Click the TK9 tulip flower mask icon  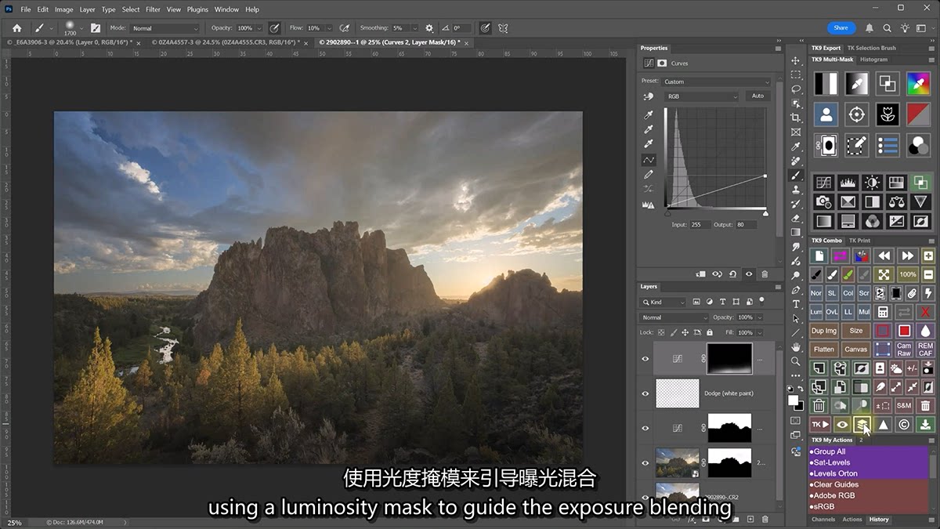[887, 114]
